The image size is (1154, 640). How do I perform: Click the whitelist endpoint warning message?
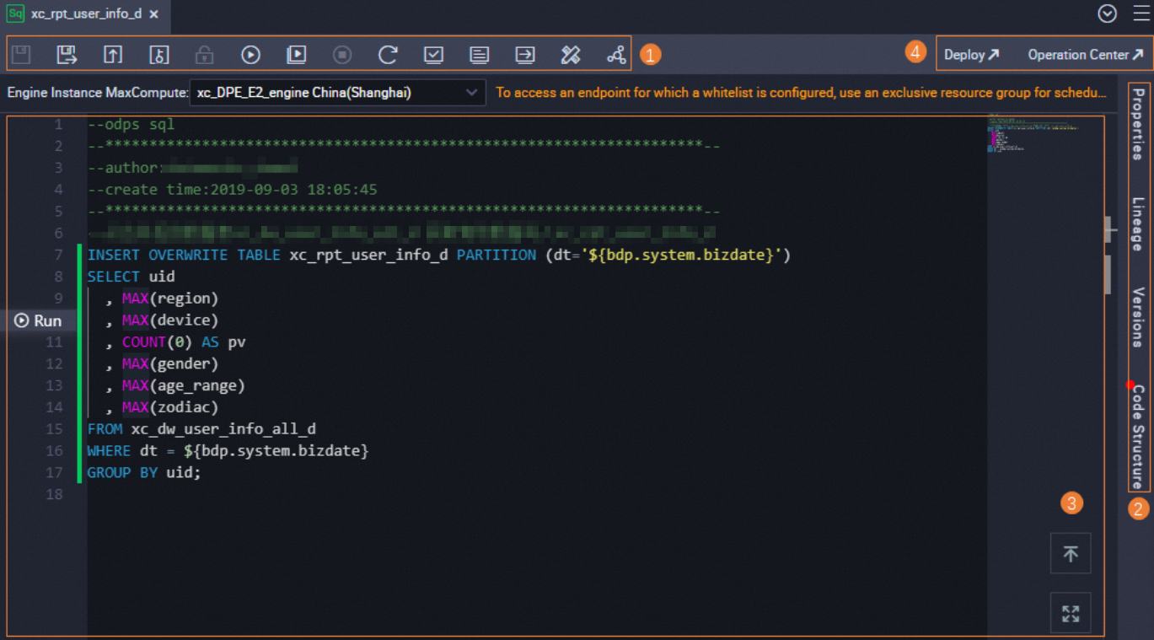pos(801,93)
